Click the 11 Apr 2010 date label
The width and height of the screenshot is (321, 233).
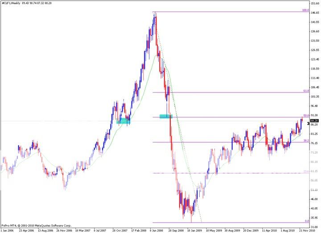270,230
